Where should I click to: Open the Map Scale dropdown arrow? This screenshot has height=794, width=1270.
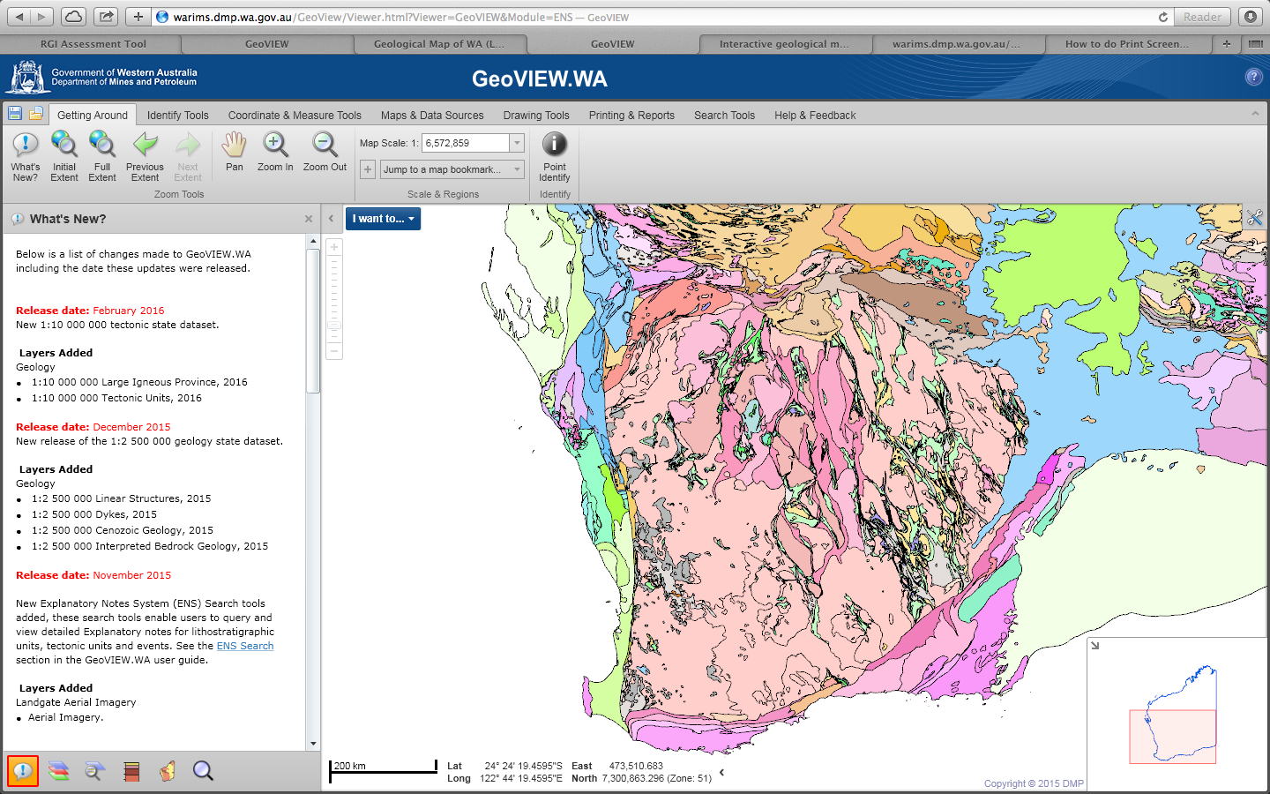point(517,143)
